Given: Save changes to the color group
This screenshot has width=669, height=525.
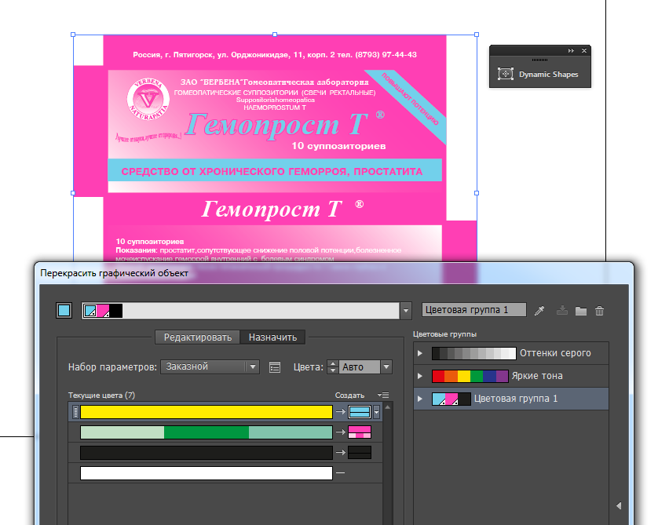Looking at the screenshot, I should click(x=562, y=311).
